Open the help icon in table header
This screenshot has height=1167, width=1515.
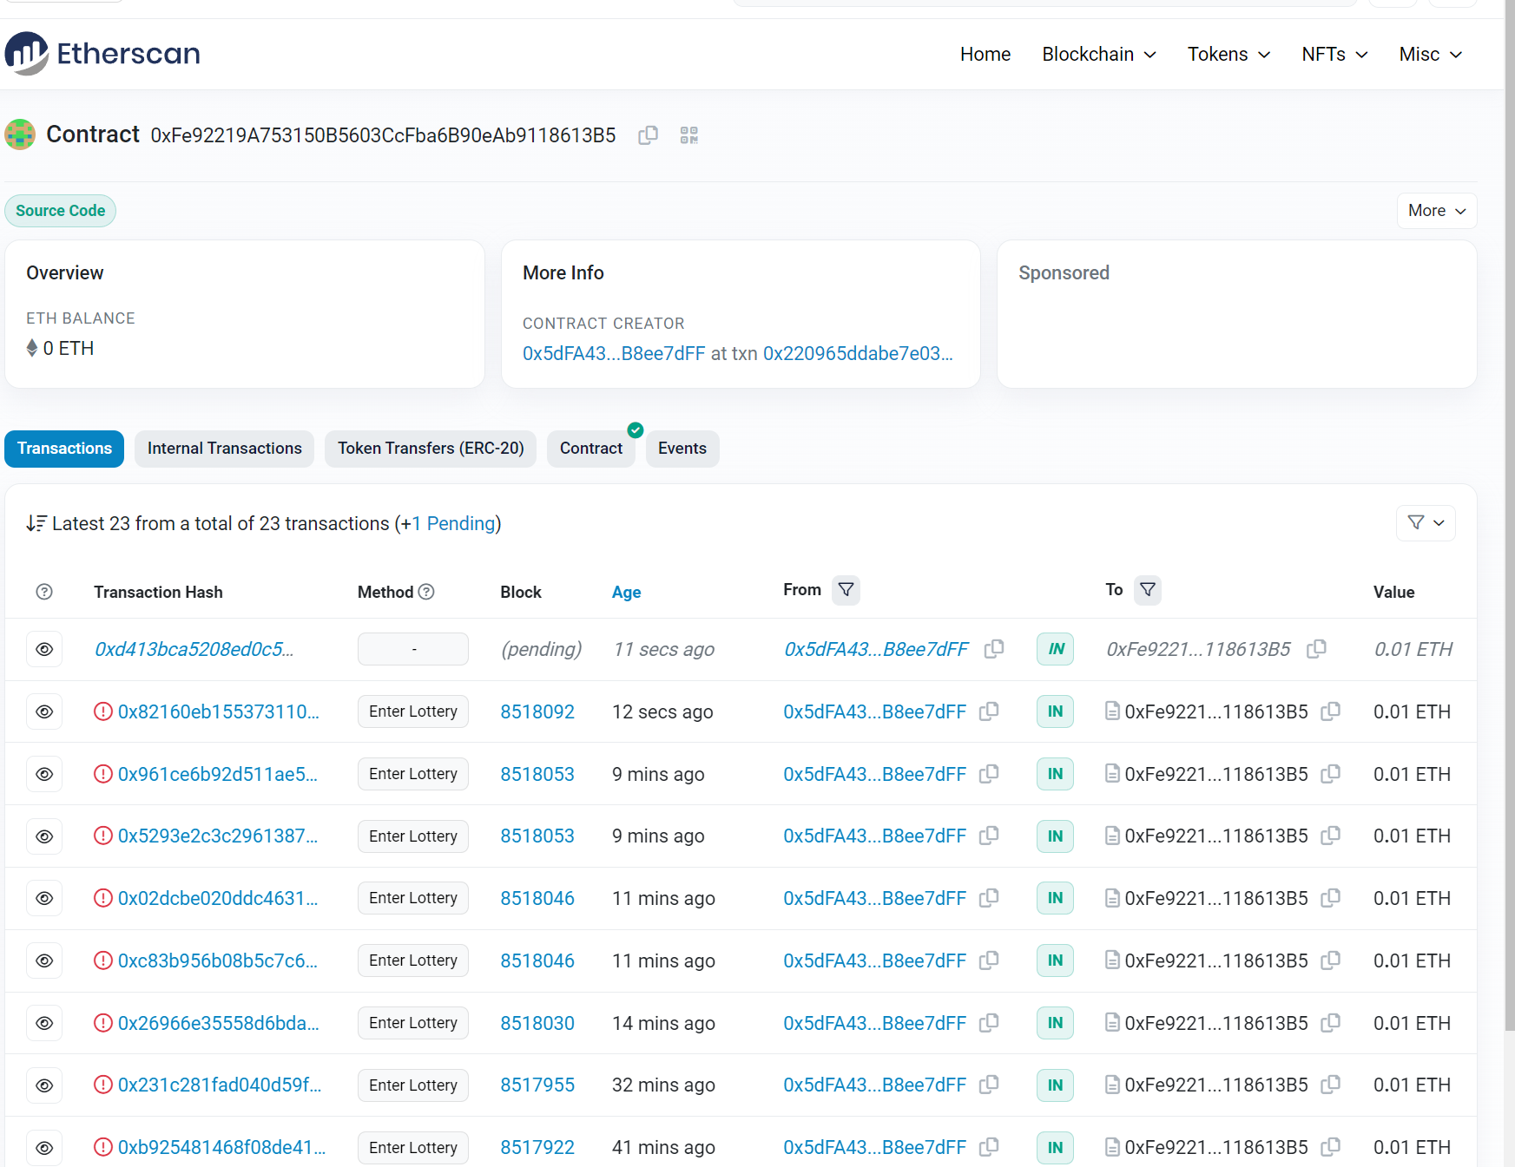[x=44, y=592]
